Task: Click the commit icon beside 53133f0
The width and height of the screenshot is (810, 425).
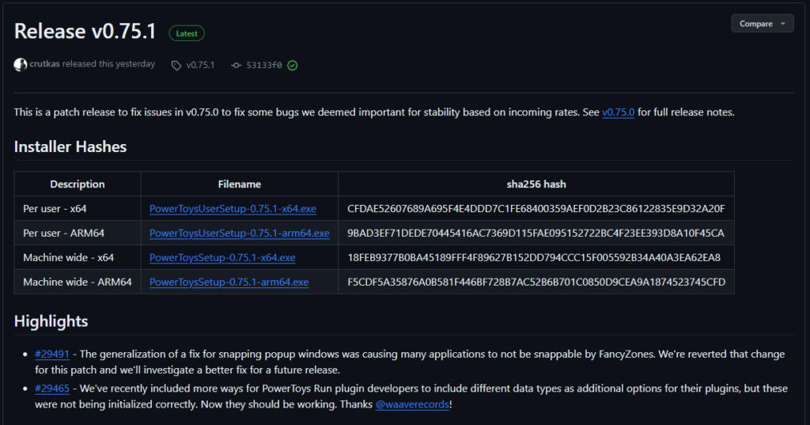Action: coord(236,65)
